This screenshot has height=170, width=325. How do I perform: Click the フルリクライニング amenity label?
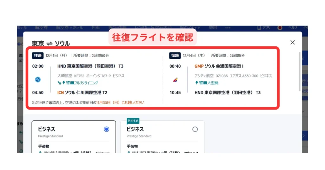86,83
